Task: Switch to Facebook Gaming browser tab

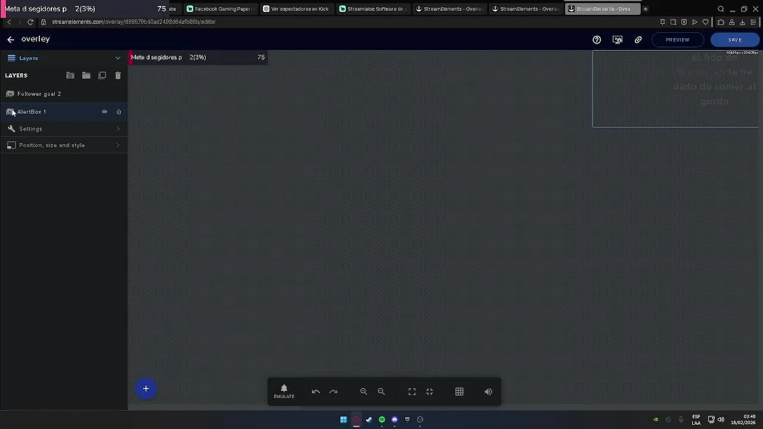Action: tap(220, 9)
